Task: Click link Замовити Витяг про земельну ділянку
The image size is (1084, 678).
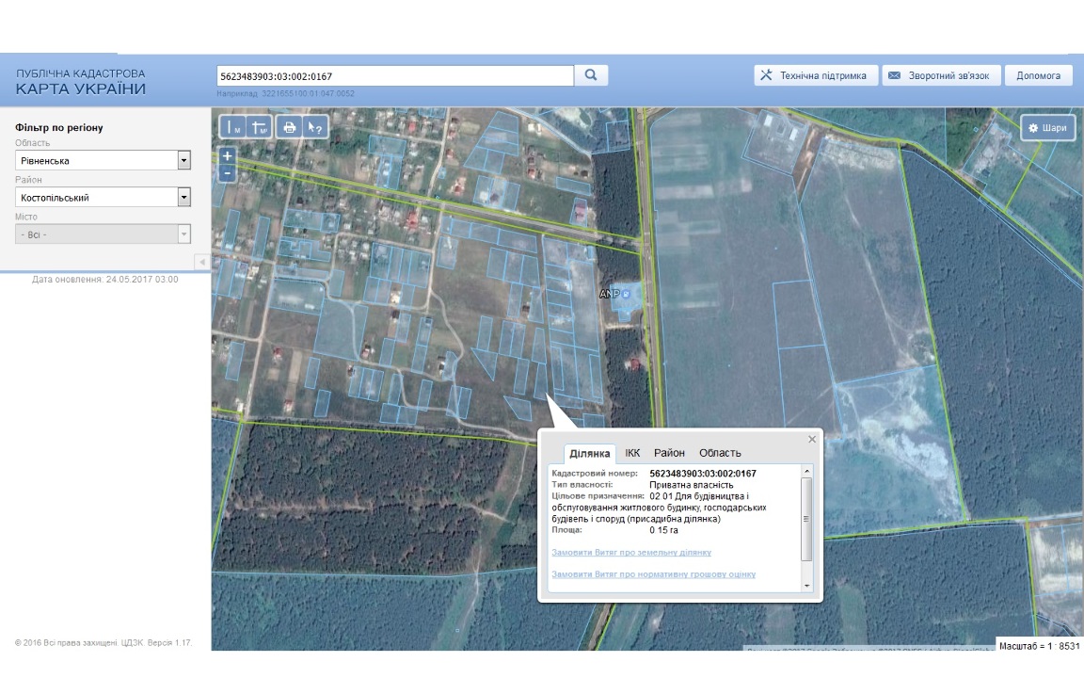Action: [631, 552]
